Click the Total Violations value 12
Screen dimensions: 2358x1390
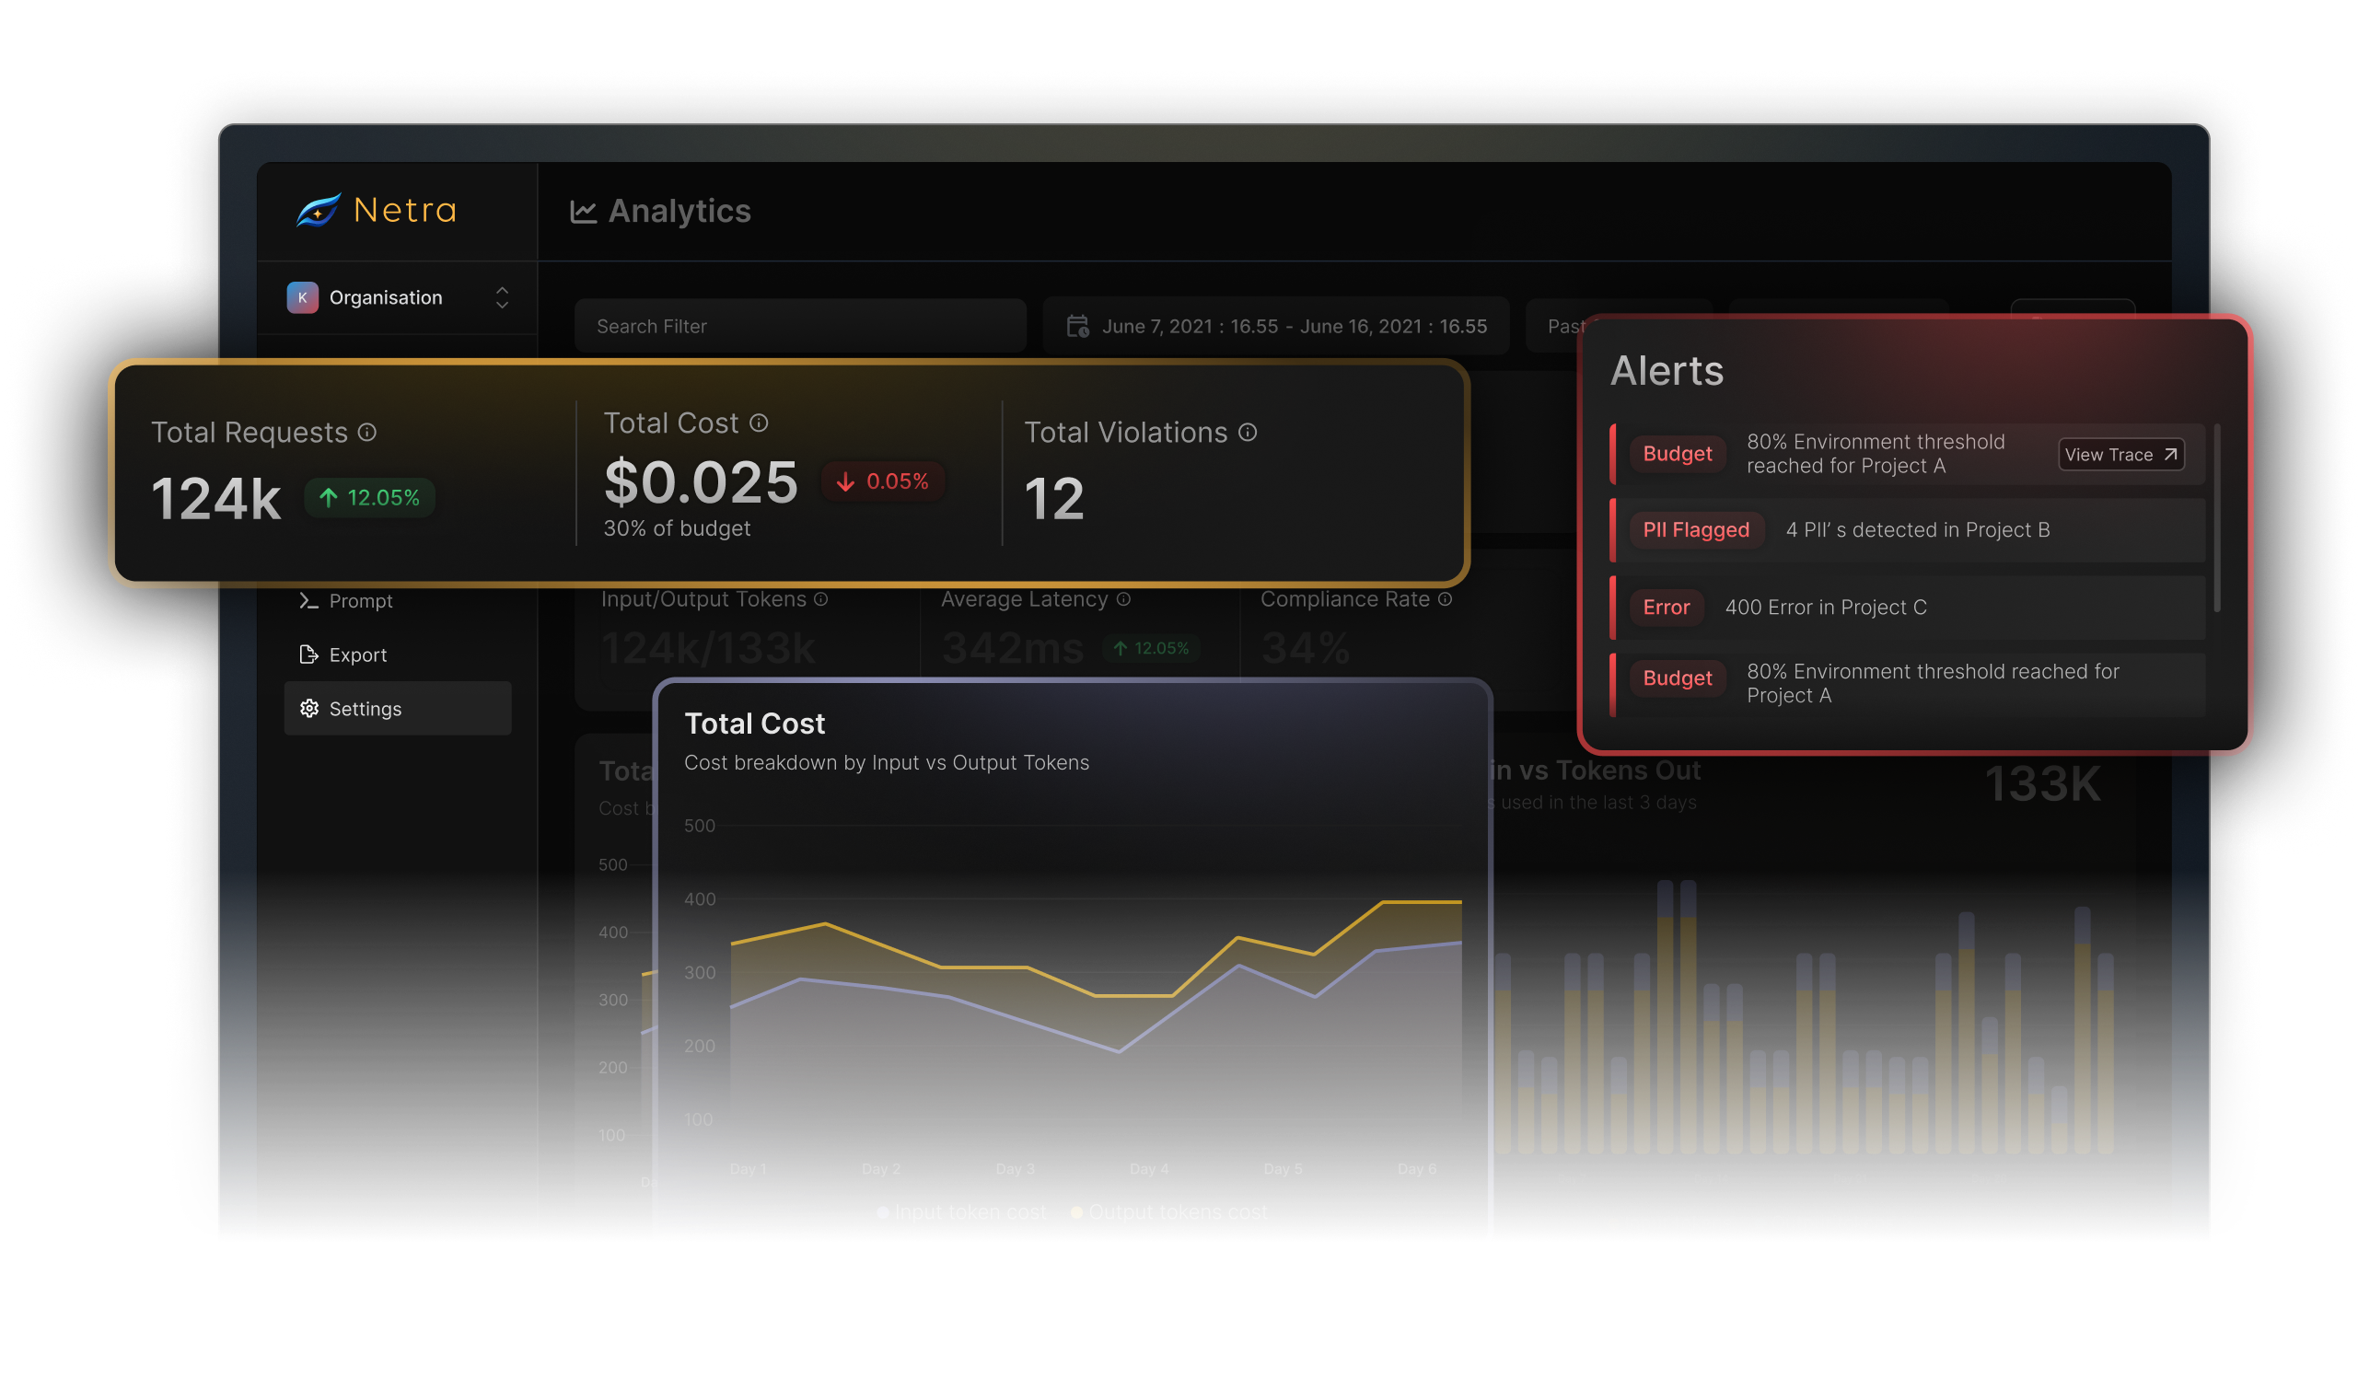(1054, 498)
